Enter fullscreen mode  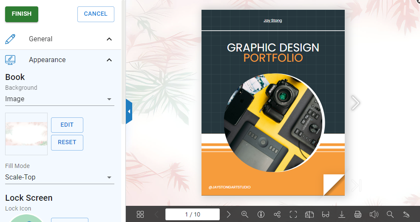[x=293, y=214]
